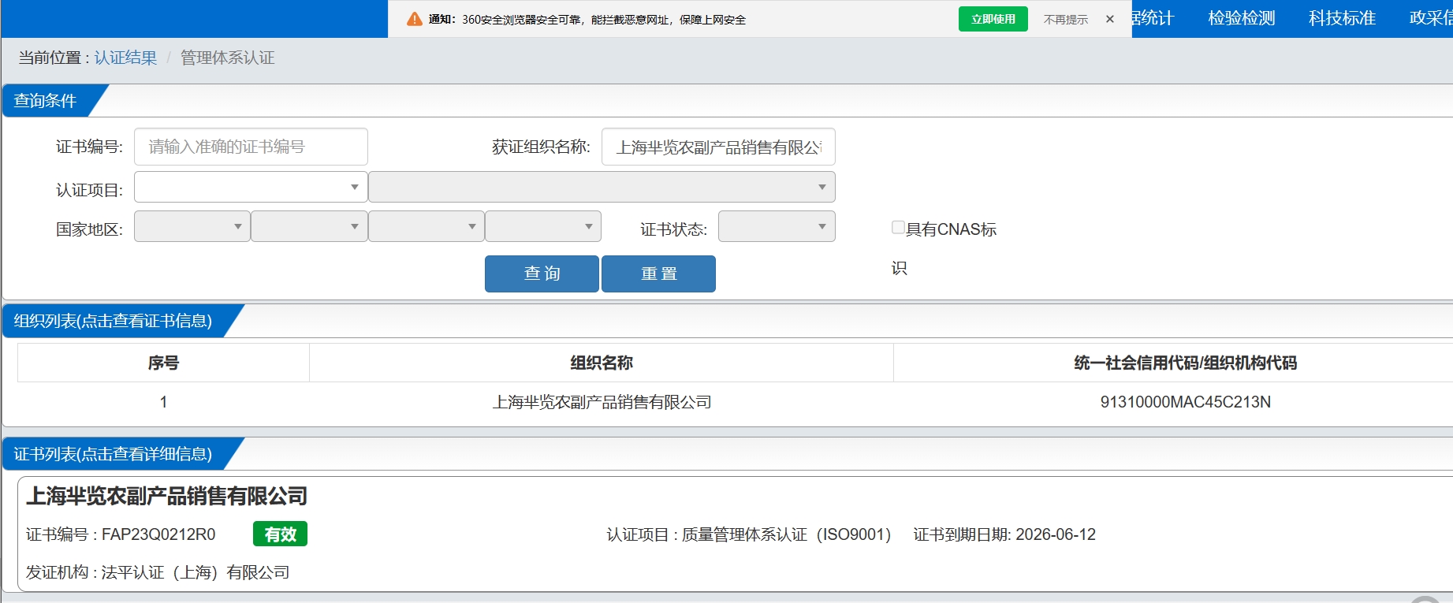This screenshot has width=1453, height=603.
Task: Click the 查询条件 section header
Action: [x=46, y=101]
